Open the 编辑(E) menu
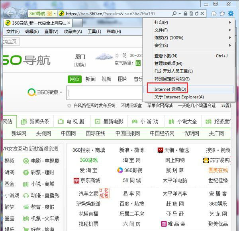This screenshot has height=231, width=239. [32, 31]
